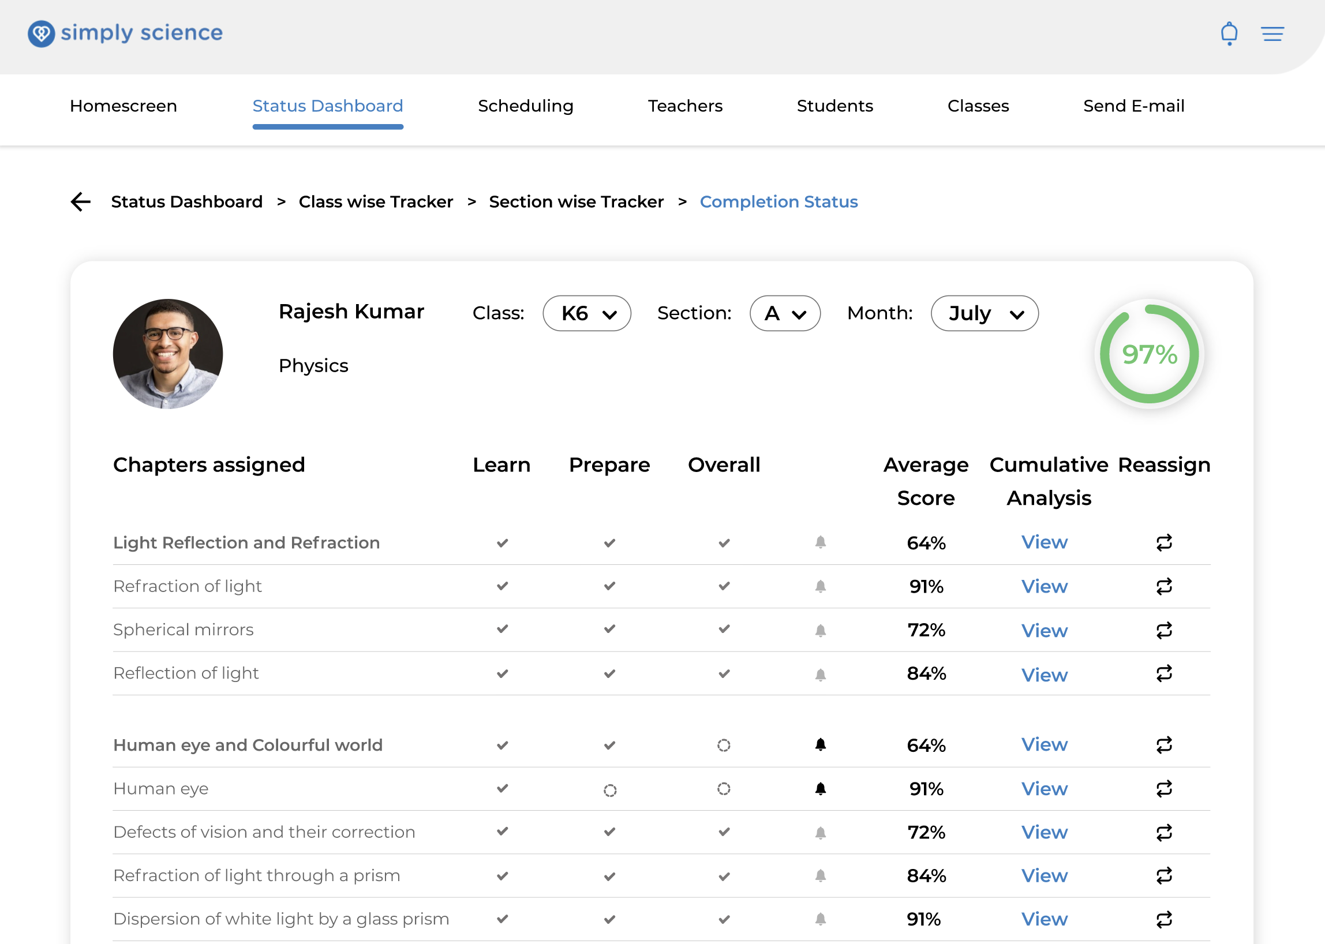View cumulative analysis for Refraction of light
Viewport: 1325px width, 944px height.
pyautogui.click(x=1044, y=586)
